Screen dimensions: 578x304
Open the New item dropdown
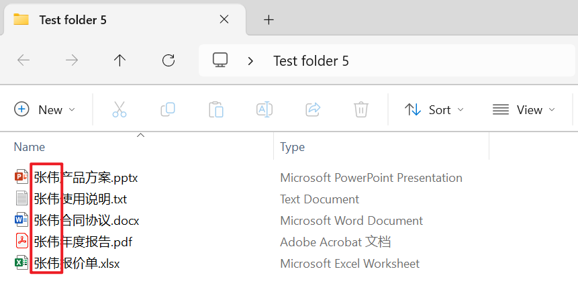coord(45,109)
